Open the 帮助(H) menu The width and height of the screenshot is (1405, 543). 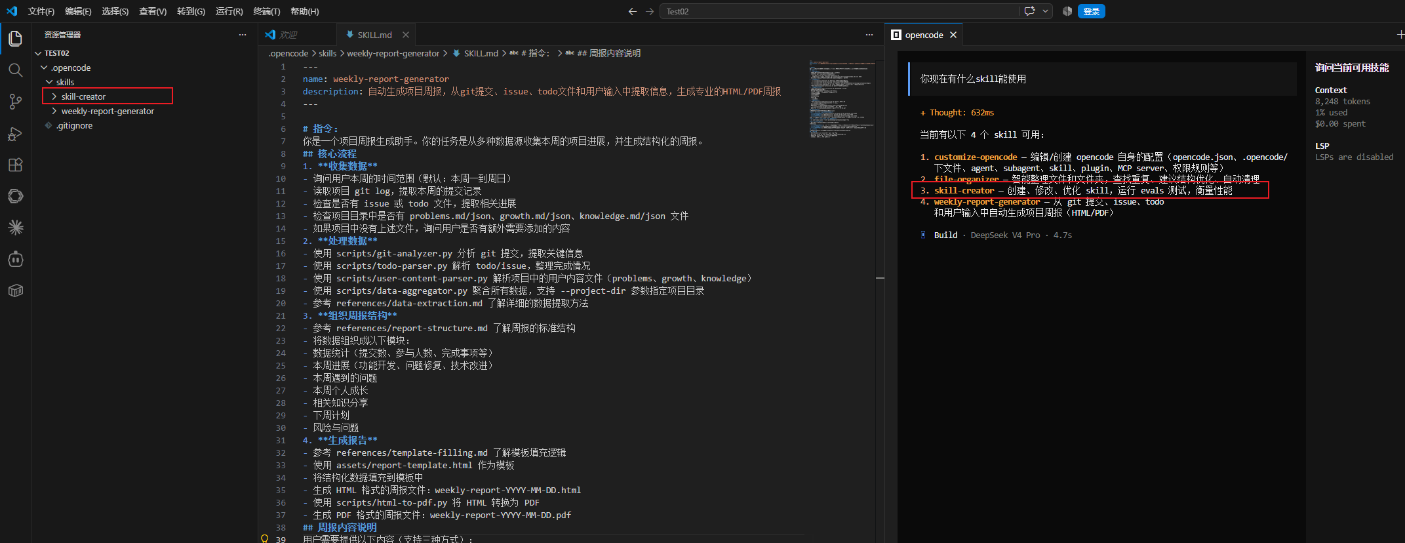305,11
